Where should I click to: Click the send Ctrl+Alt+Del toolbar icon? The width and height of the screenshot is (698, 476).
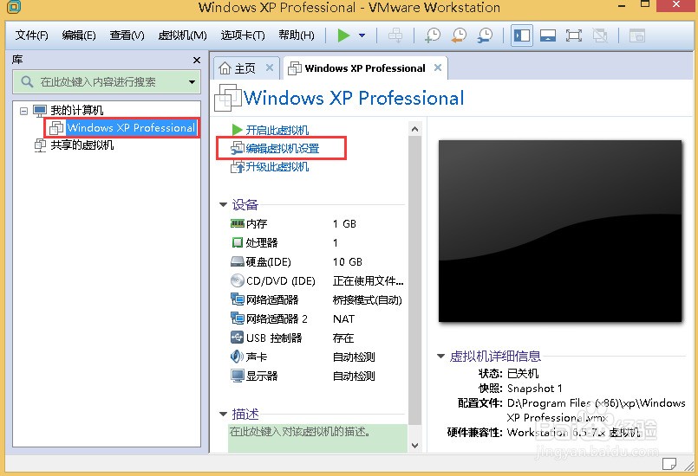coord(395,35)
